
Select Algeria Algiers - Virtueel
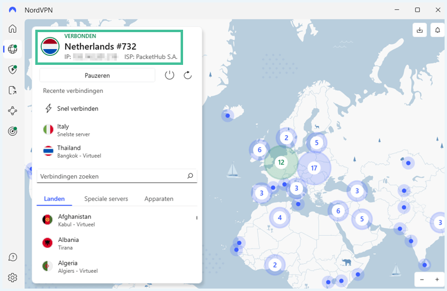tap(117, 267)
